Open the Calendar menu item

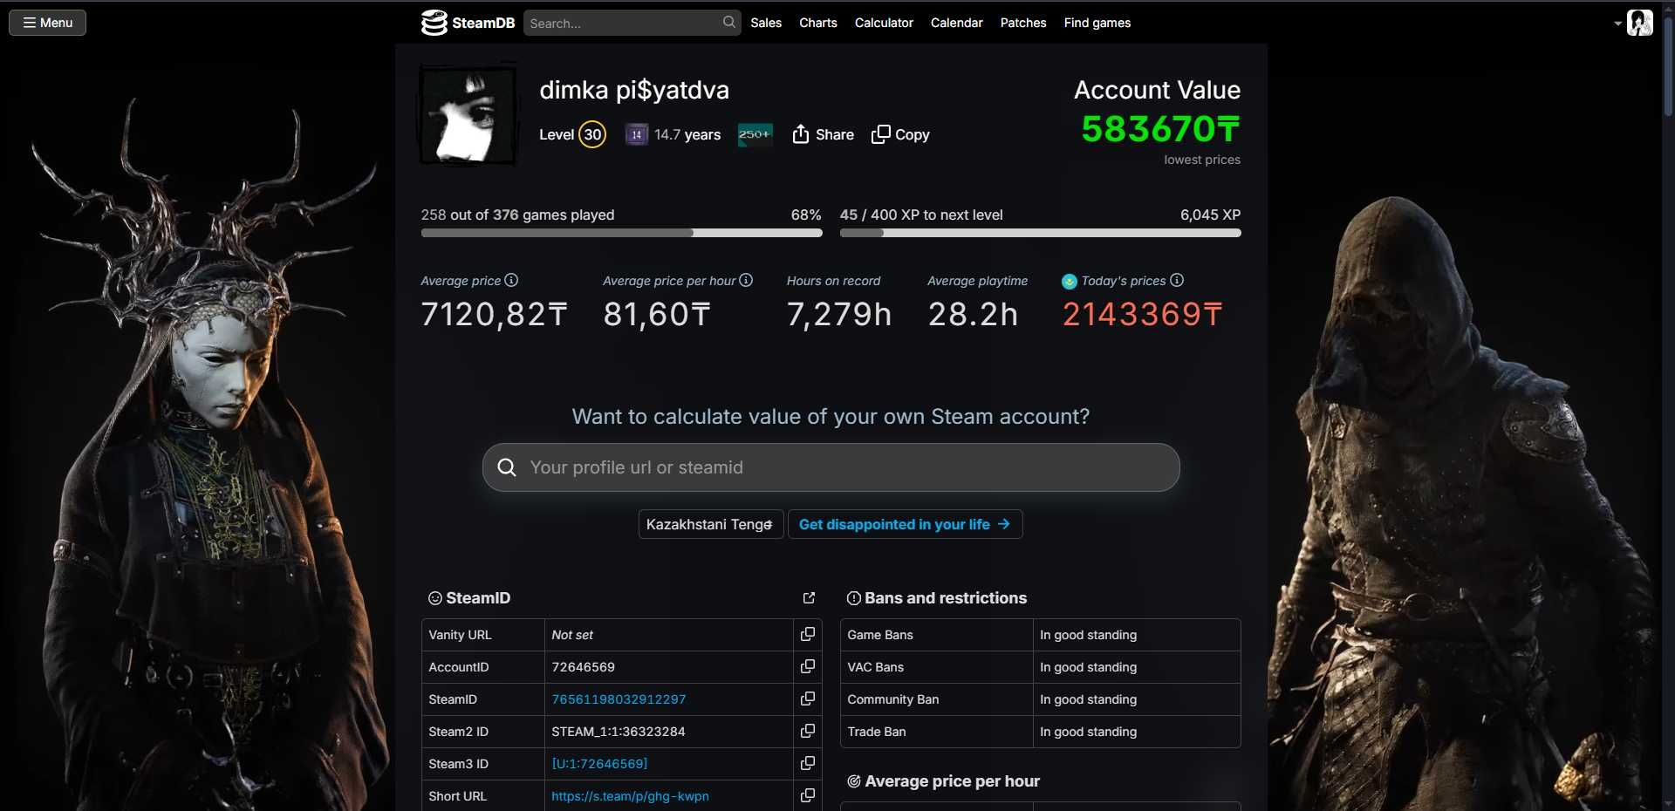[956, 23]
